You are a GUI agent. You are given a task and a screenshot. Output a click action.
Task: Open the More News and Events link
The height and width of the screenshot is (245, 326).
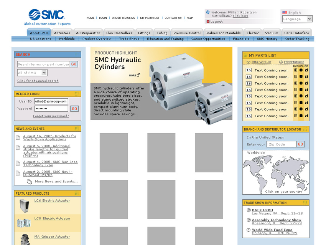56,181
